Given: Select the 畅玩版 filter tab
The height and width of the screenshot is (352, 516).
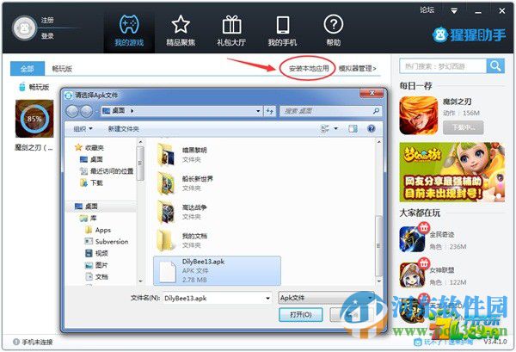Looking at the screenshot, I should click(x=62, y=69).
